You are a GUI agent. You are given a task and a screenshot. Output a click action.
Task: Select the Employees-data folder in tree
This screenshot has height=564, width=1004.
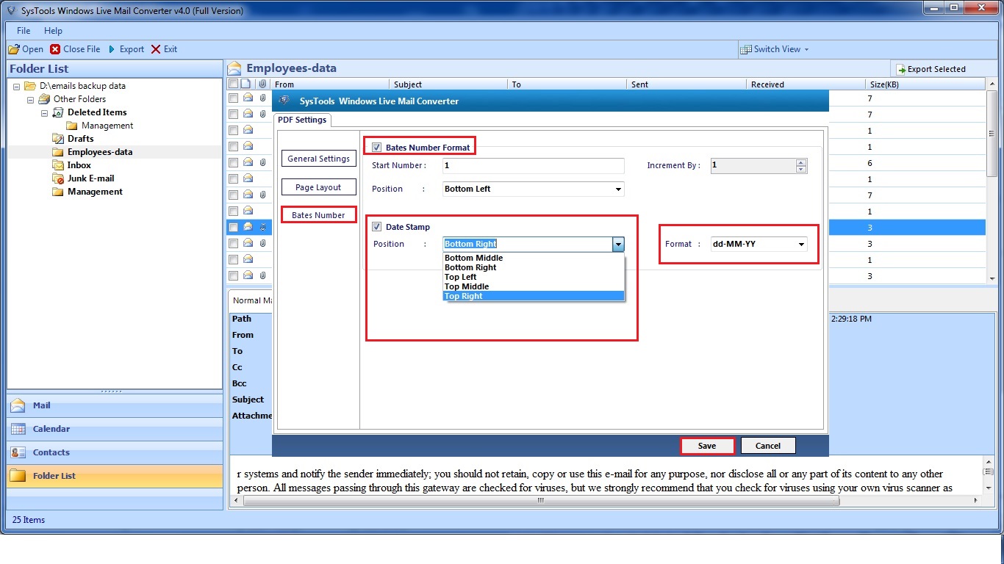click(100, 152)
